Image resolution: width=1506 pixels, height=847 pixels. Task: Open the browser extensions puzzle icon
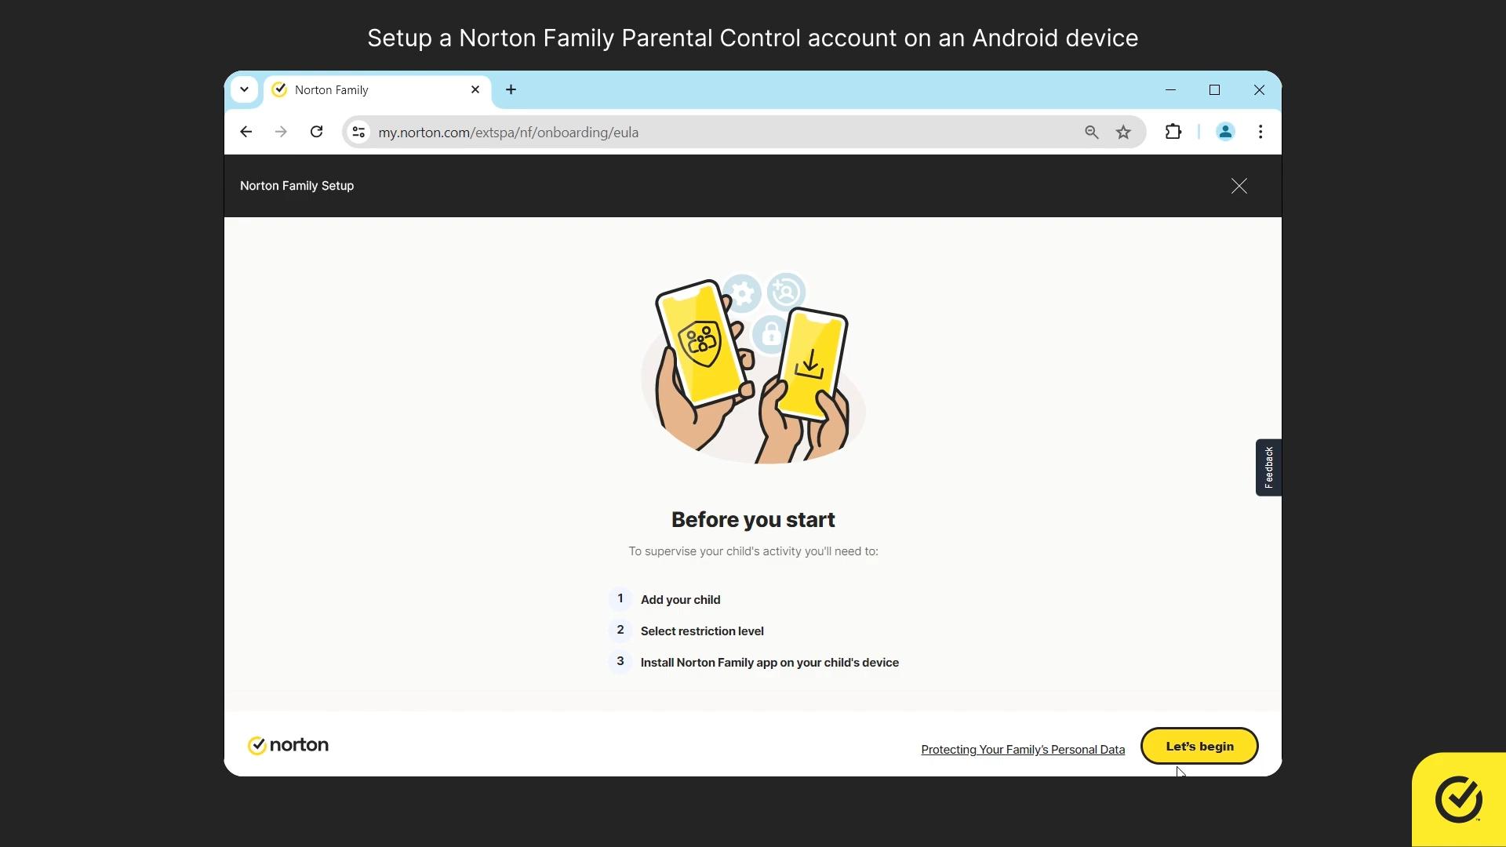click(x=1173, y=132)
